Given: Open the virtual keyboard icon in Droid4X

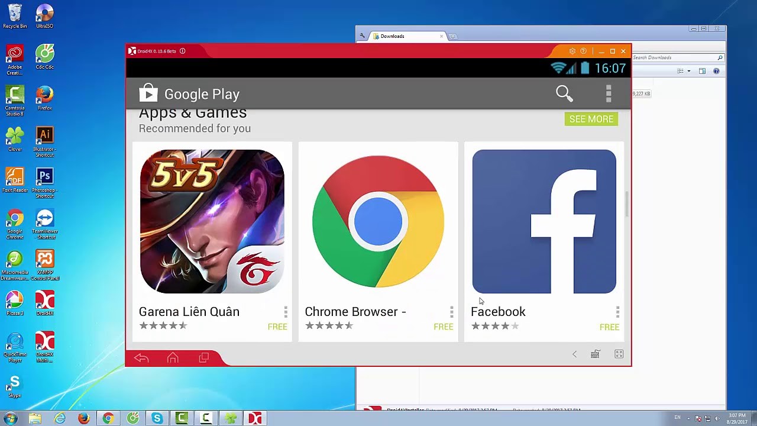Looking at the screenshot, I should [595, 354].
